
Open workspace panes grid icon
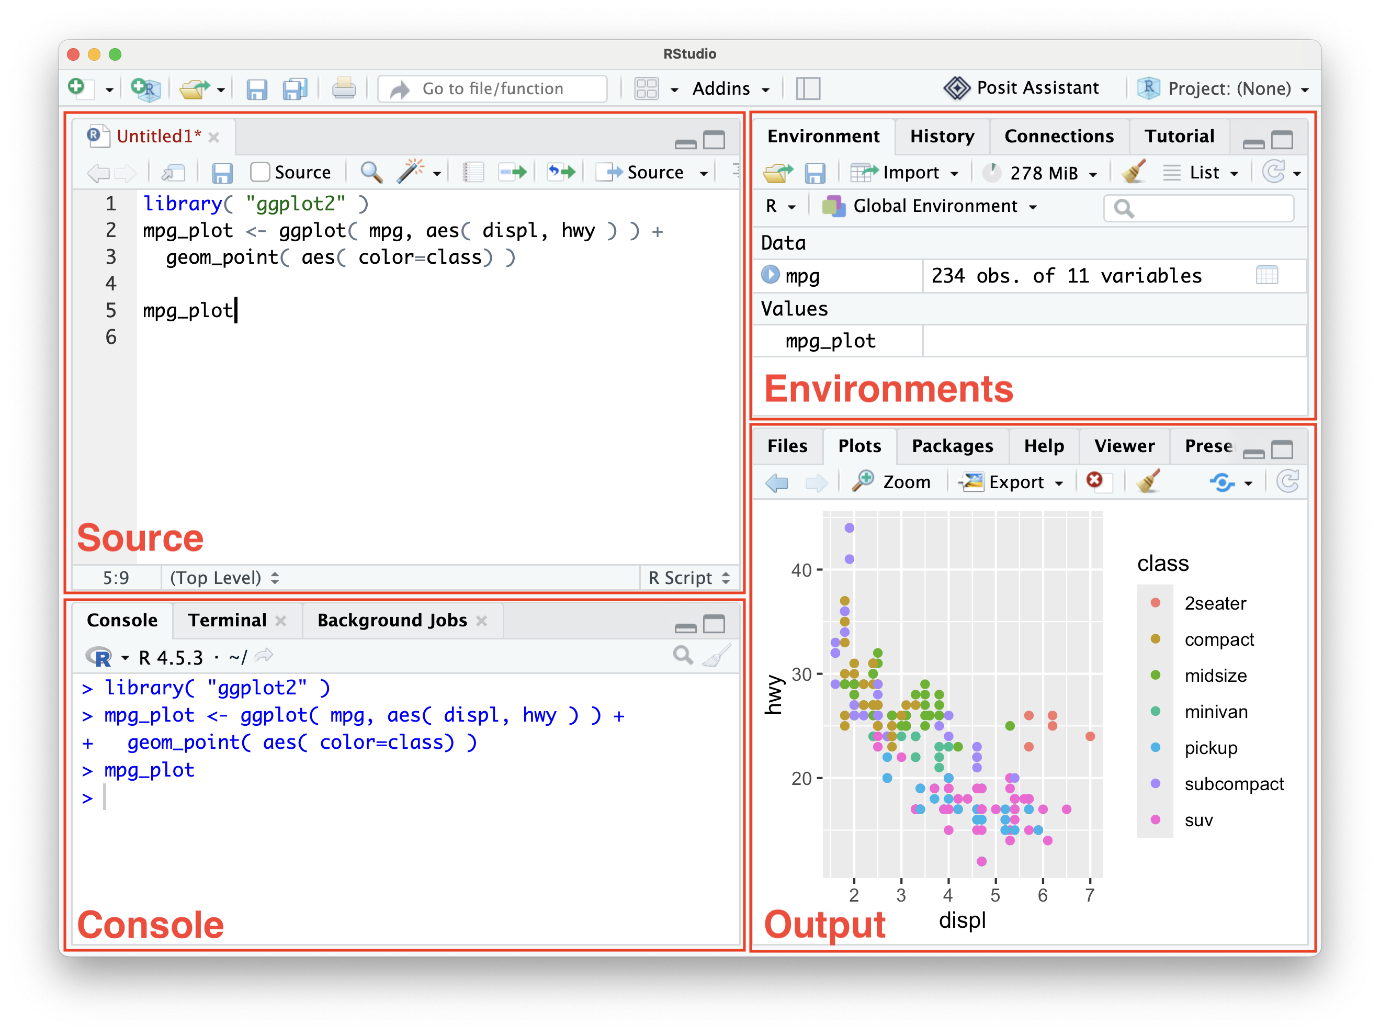647,88
